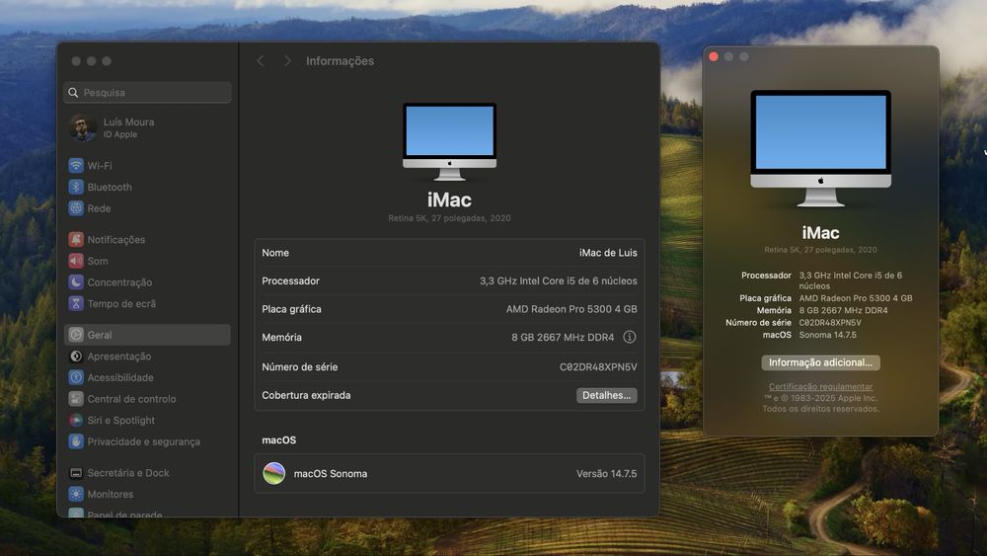Screen dimensions: 987x556
Task: Click serial number in About window
Action: pyautogui.click(x=830, y=322)
